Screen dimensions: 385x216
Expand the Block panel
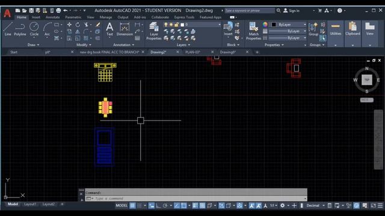tap(233, 45)
